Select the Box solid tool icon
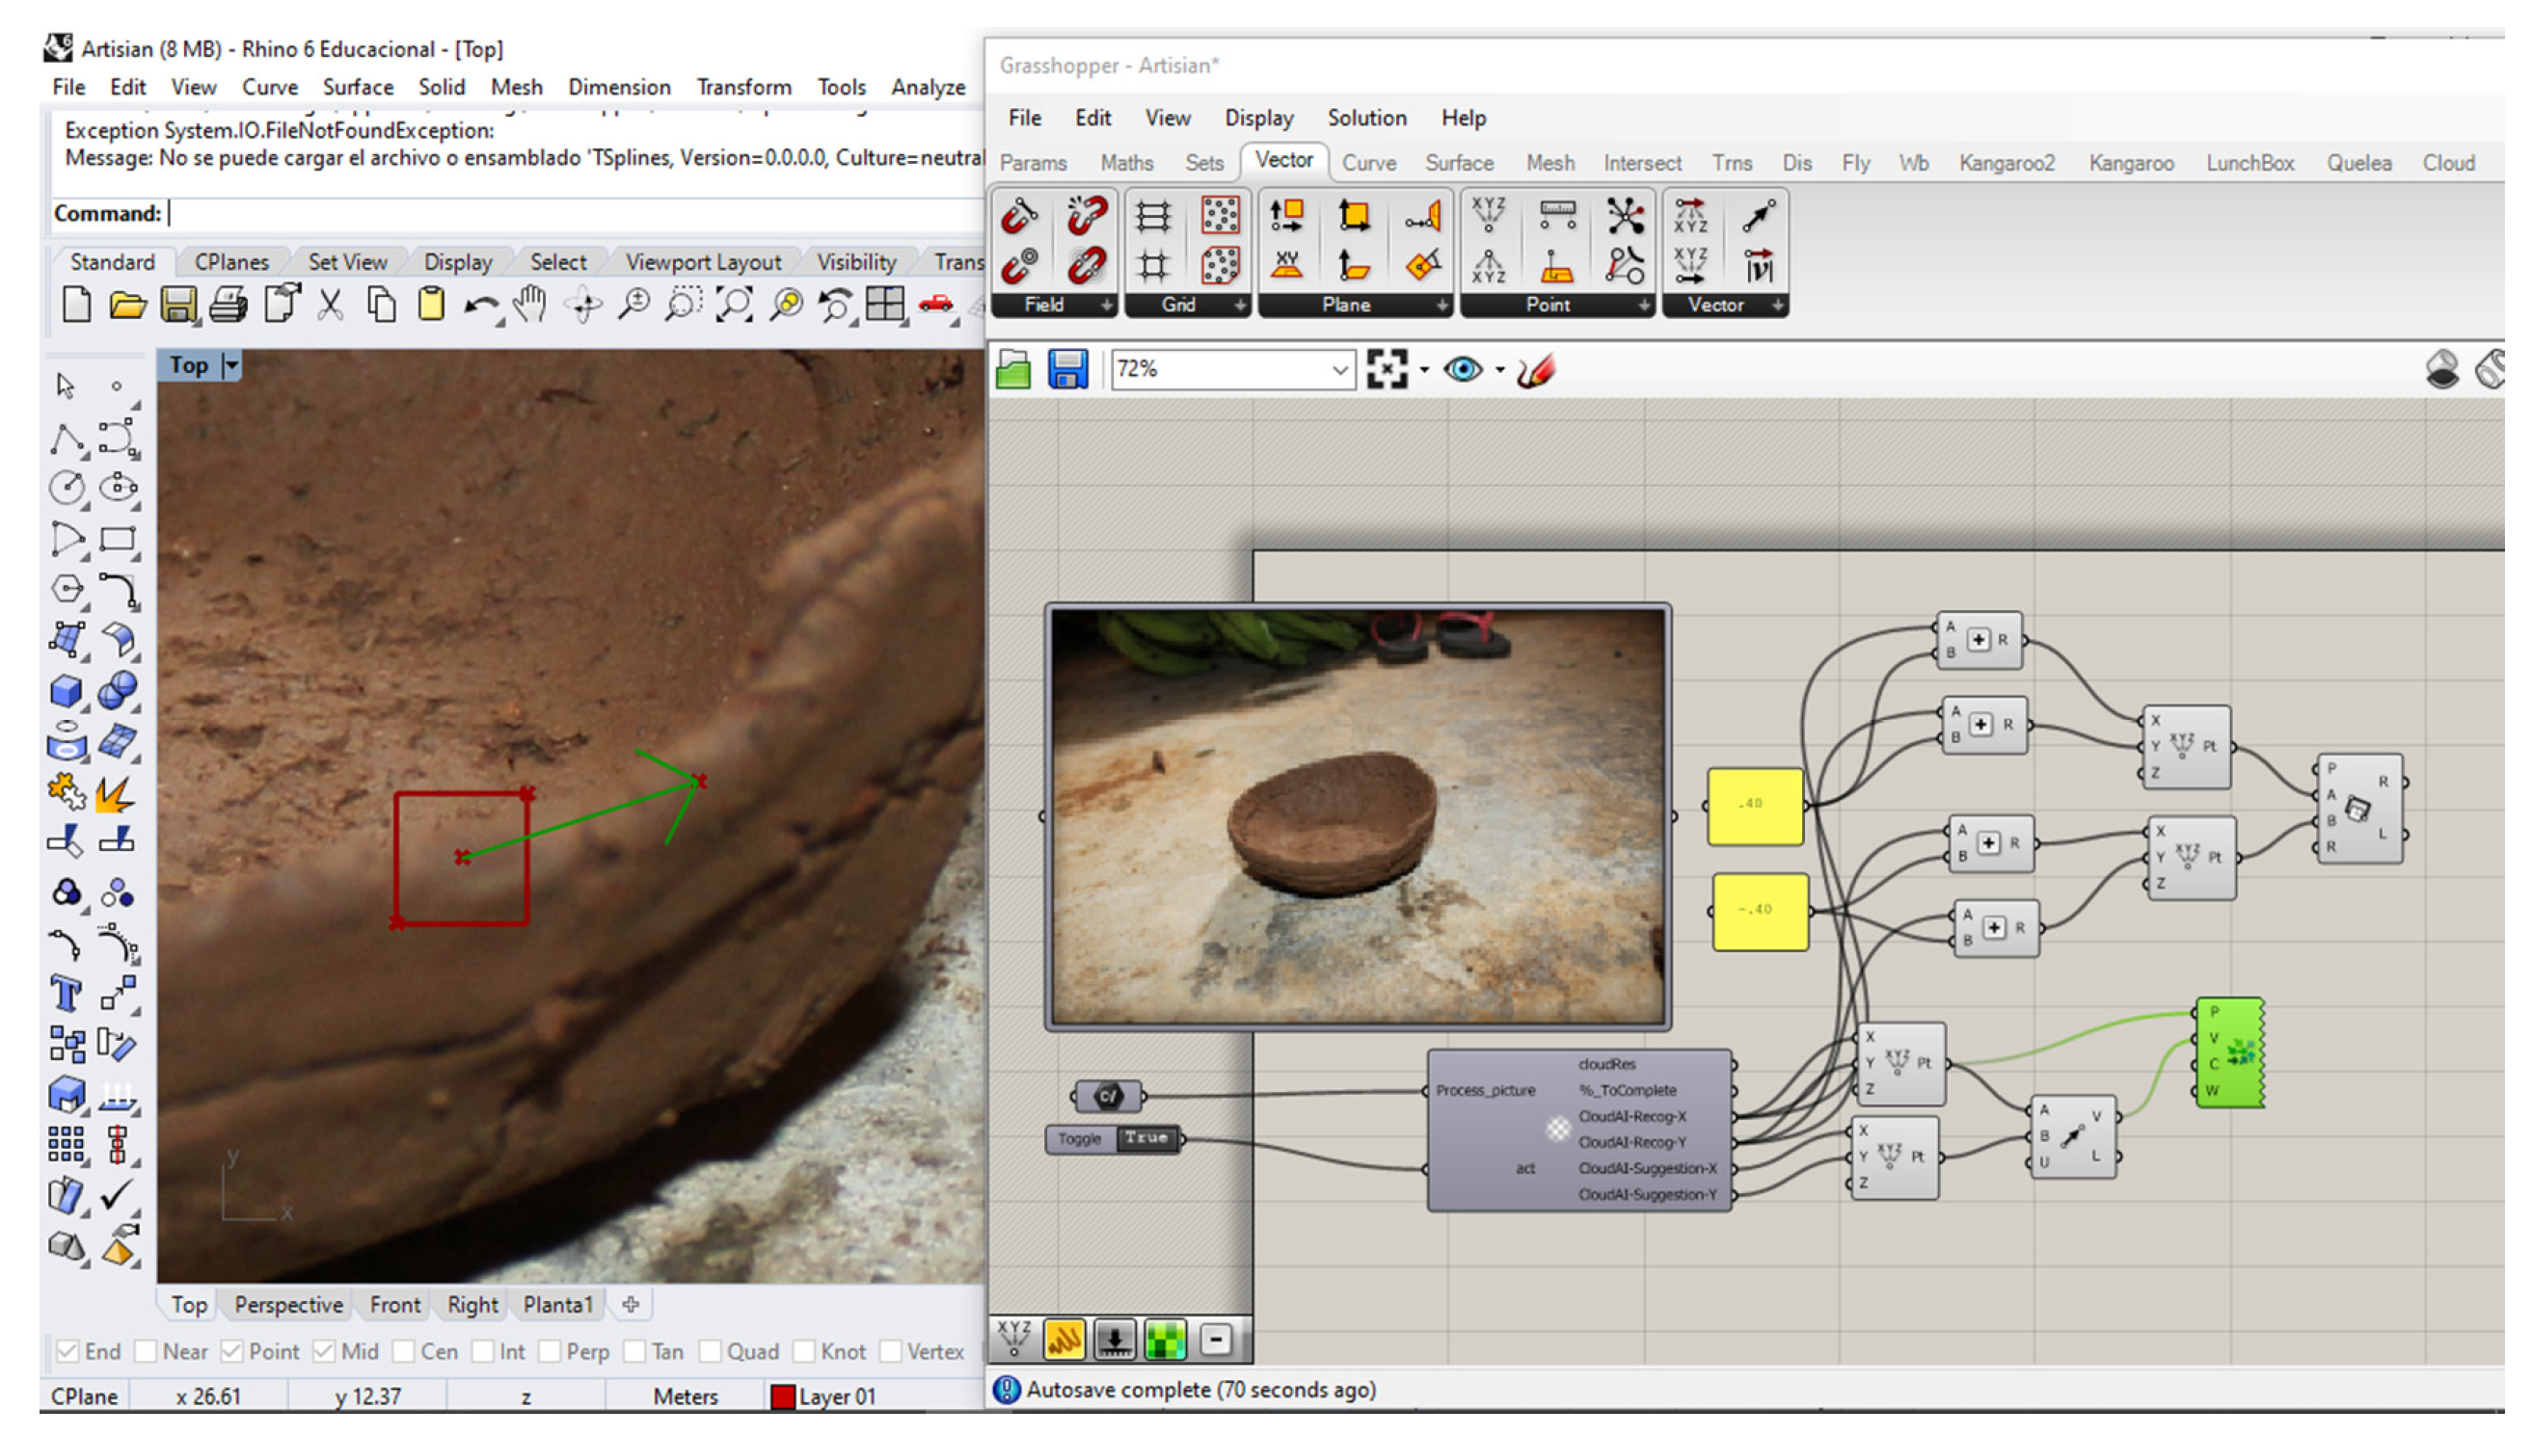Screen dimensions: 2532x1437 [67, 691]
